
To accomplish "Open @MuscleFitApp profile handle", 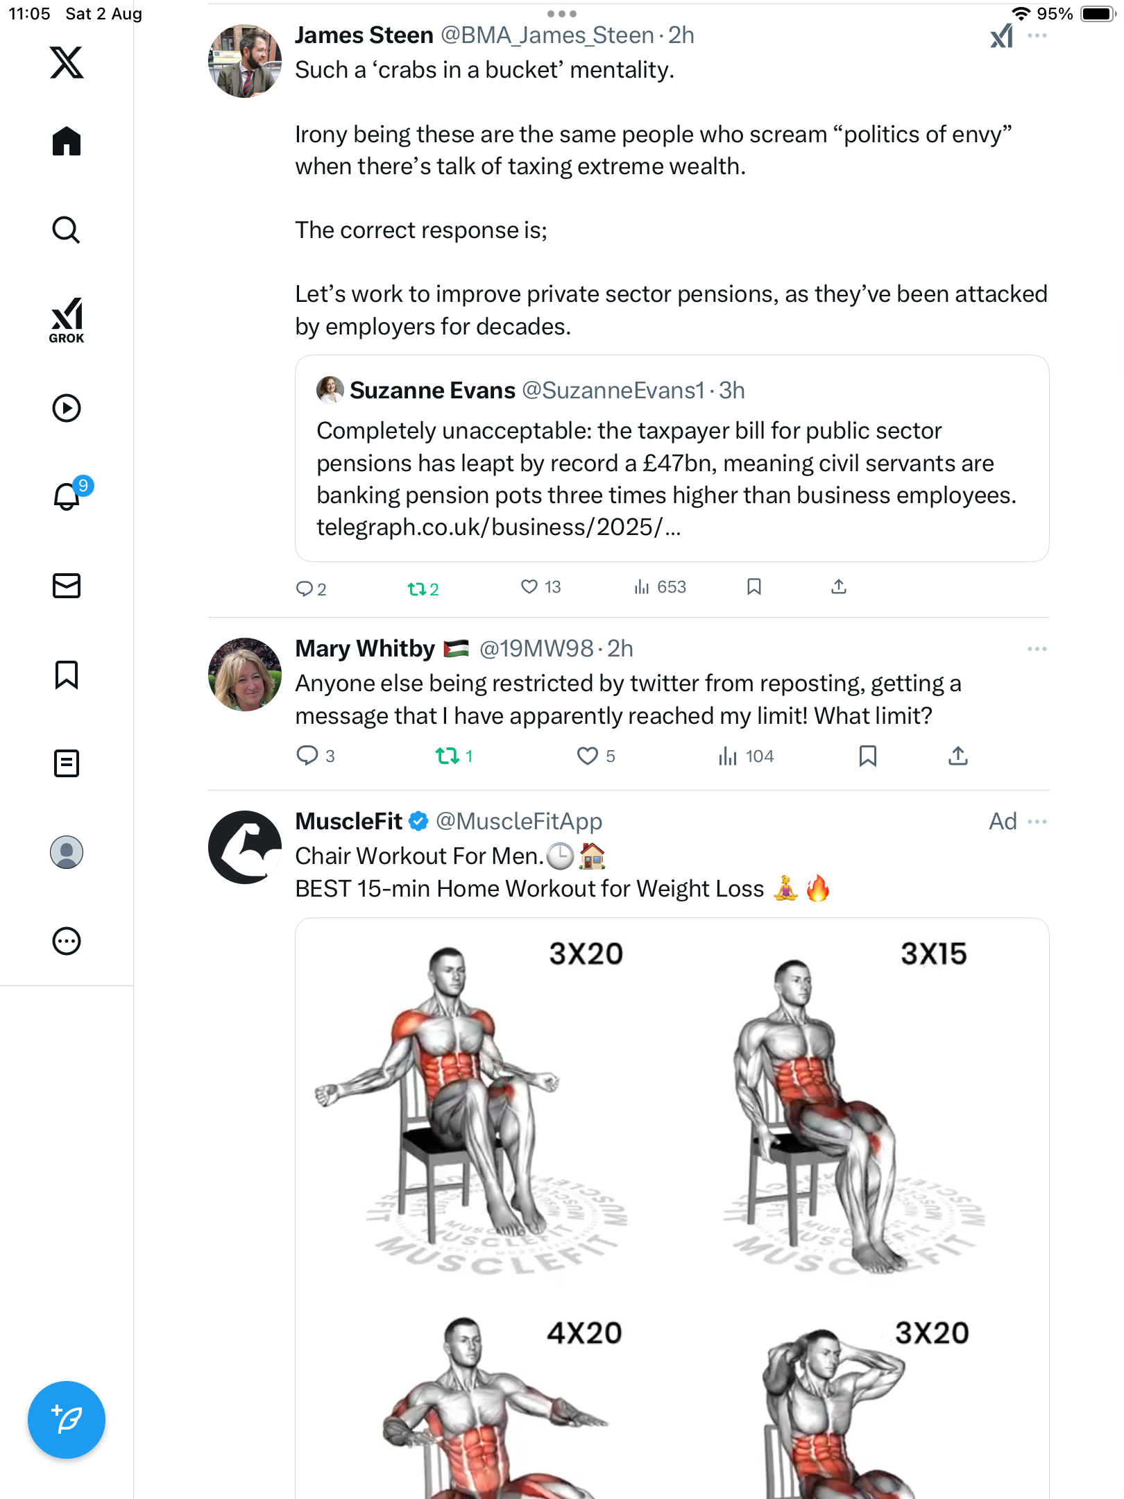I will [x=519, y=822].
